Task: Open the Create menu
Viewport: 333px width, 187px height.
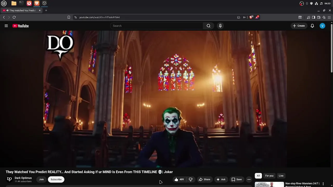Action: tap(299, 26)
